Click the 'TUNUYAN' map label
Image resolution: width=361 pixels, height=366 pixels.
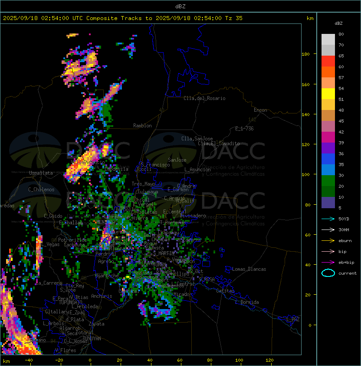tap(92, 339)
